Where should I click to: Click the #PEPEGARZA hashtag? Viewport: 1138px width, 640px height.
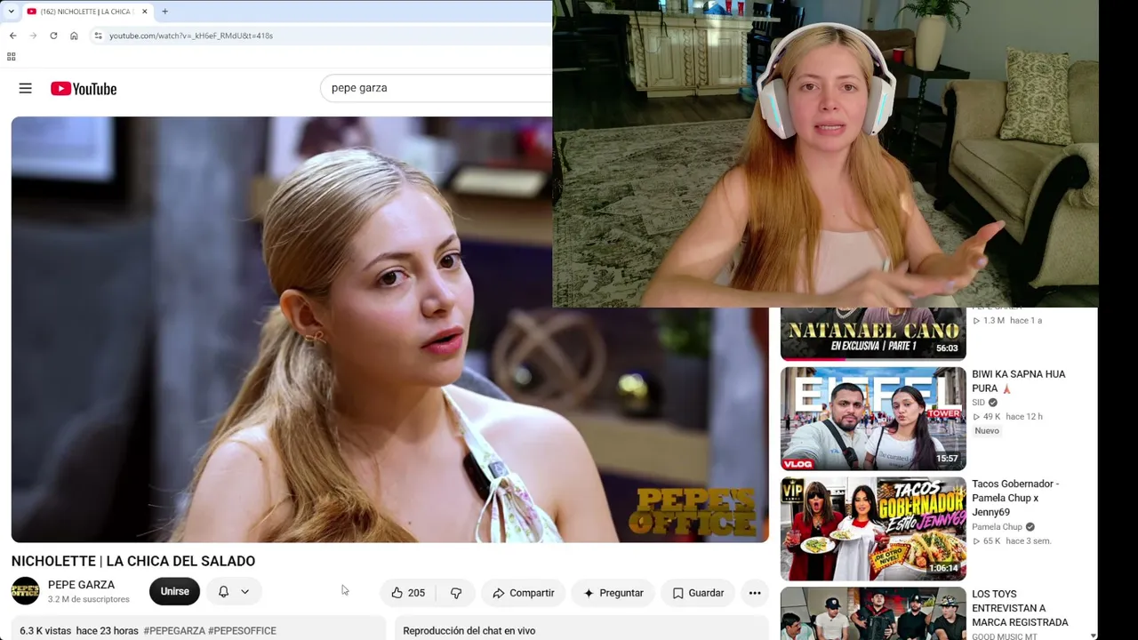click(x=174, y=631)
